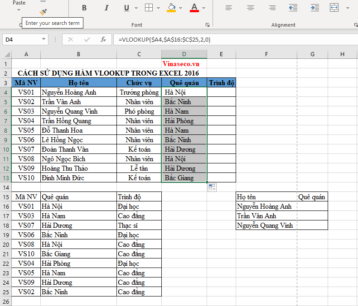Toggle bold formatting in the Font group
Viewport: 358px width, 306px height.
click(x=84, y=8)
